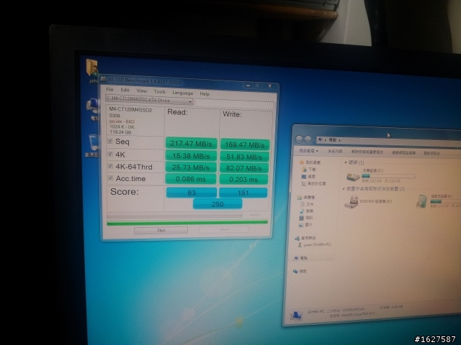Screen dimensions: 461x345
Task: Open the View menu in AS SSD Benchmark
Action: pyautogui.click(x=141, y=91)
